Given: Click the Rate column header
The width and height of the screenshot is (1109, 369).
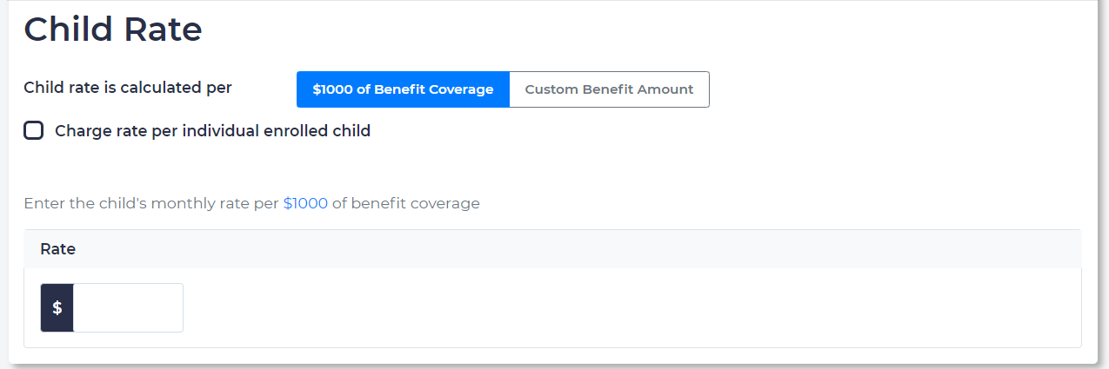Looking at the screenshot, I should click(58, 249).
